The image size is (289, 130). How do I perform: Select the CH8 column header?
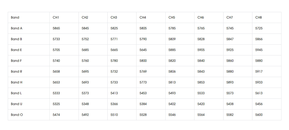(258, 18)
